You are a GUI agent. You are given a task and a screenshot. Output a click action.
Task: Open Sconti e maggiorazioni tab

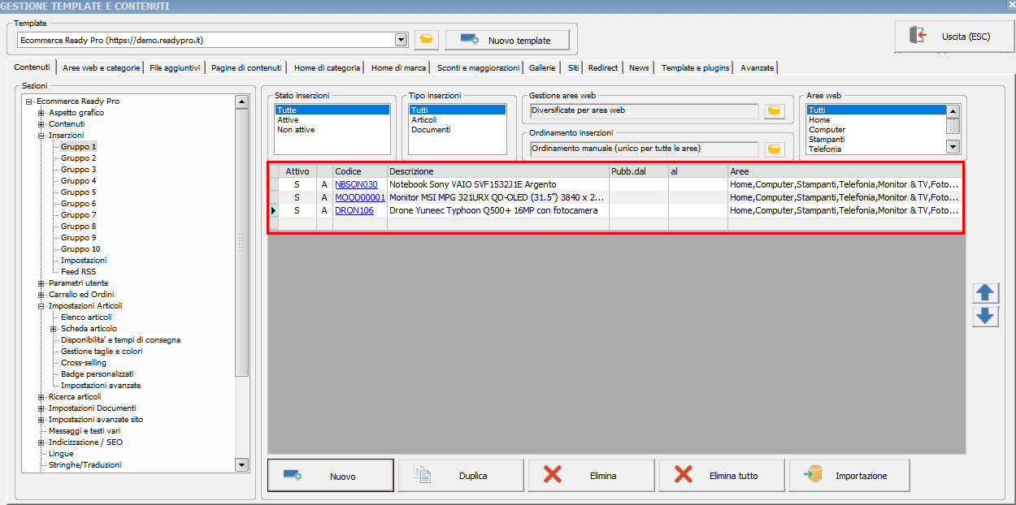(478, 68)
